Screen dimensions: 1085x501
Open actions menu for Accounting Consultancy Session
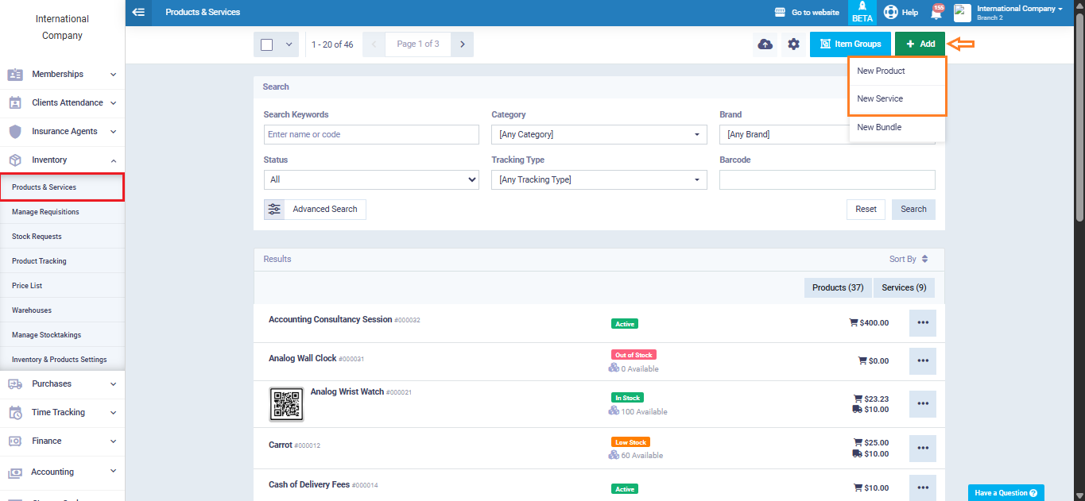point(922,323)
